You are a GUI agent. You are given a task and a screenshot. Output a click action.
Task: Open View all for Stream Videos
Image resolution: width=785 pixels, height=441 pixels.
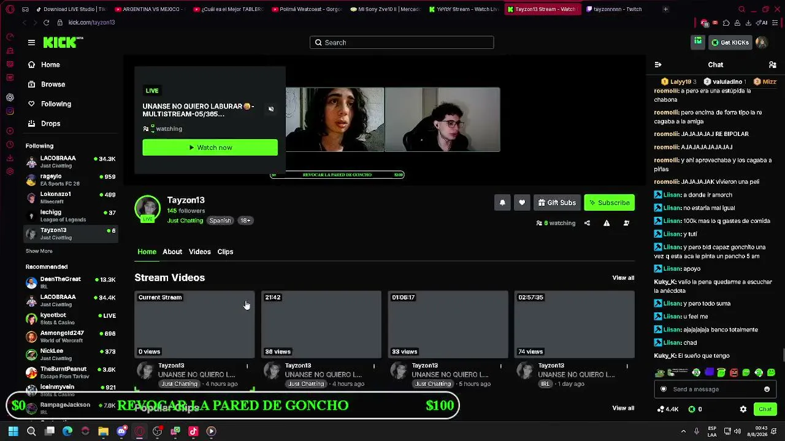pos(623,278)
